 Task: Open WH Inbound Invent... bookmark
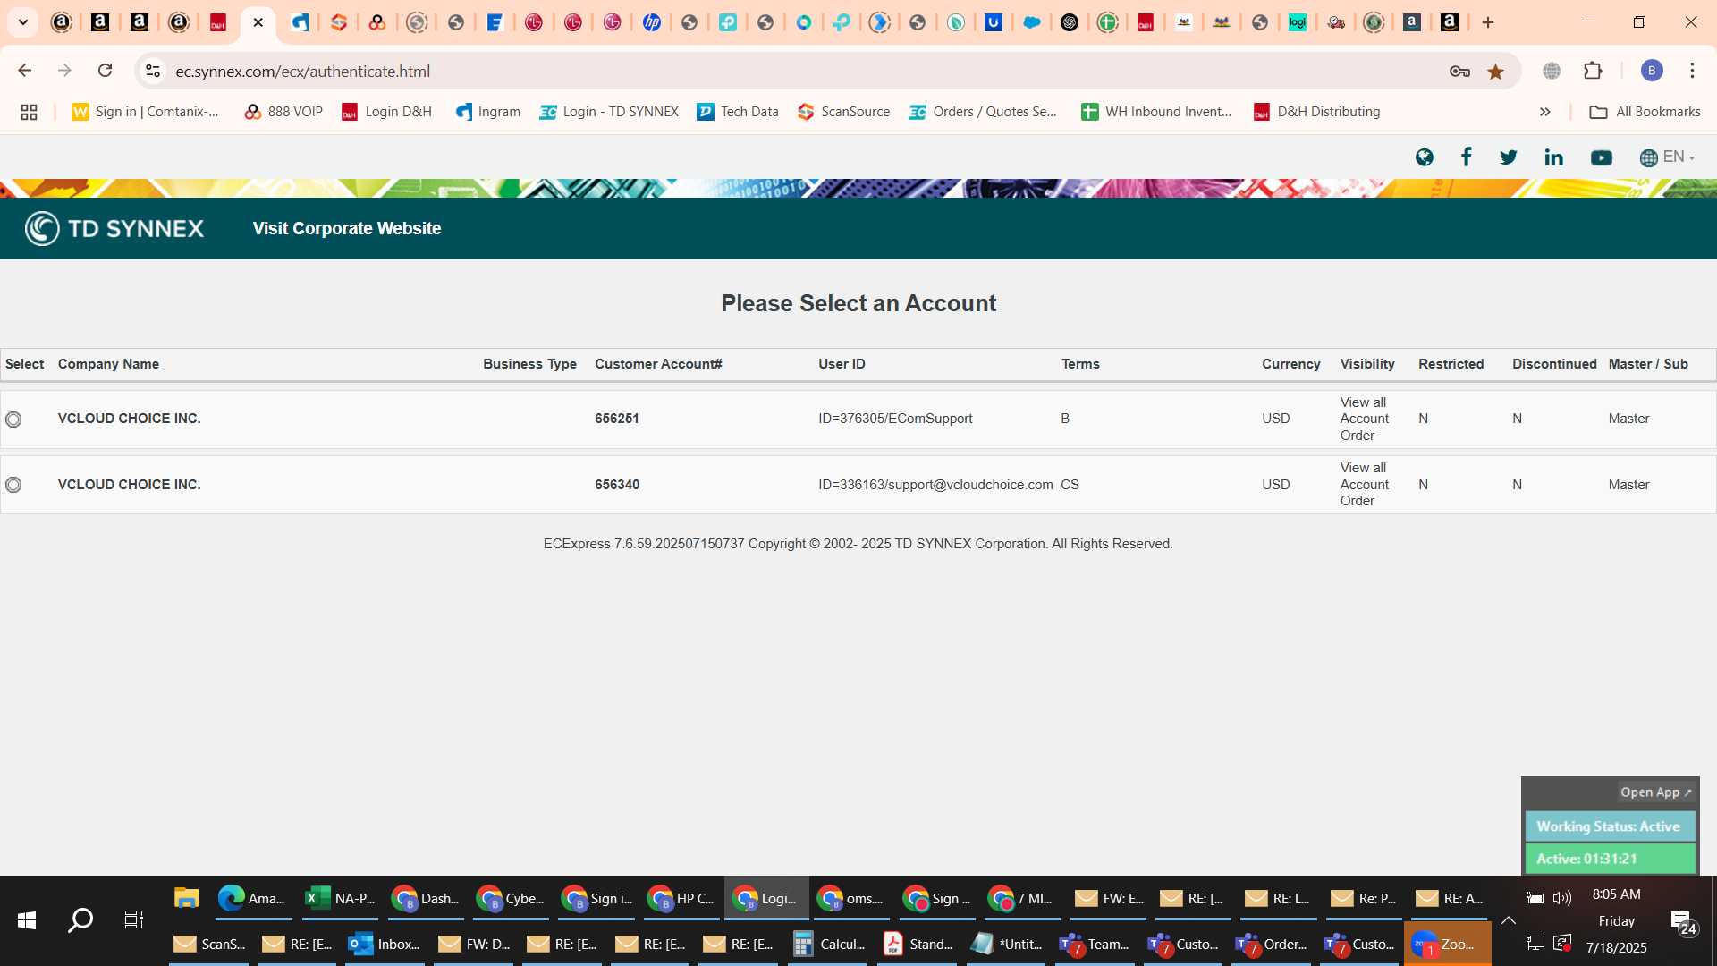pos(1156,112)
